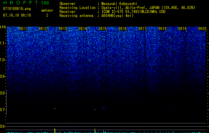Click the meteor echo dot near 0615
This screenshot has width=209, height=133.
95,109
